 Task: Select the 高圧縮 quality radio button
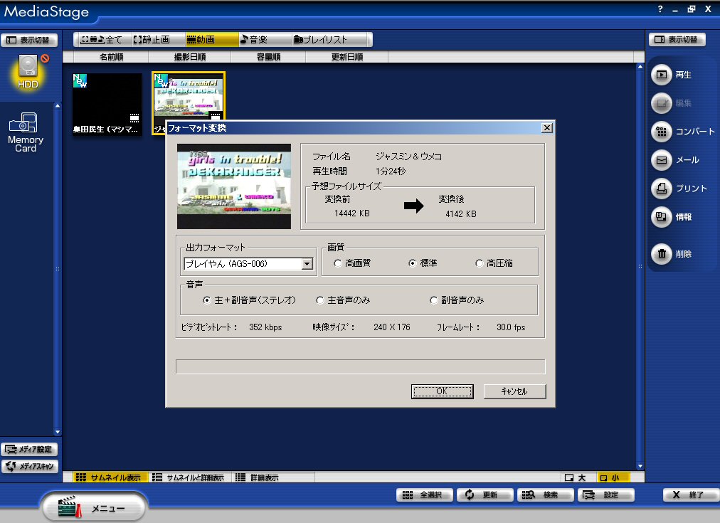point(480,263)
